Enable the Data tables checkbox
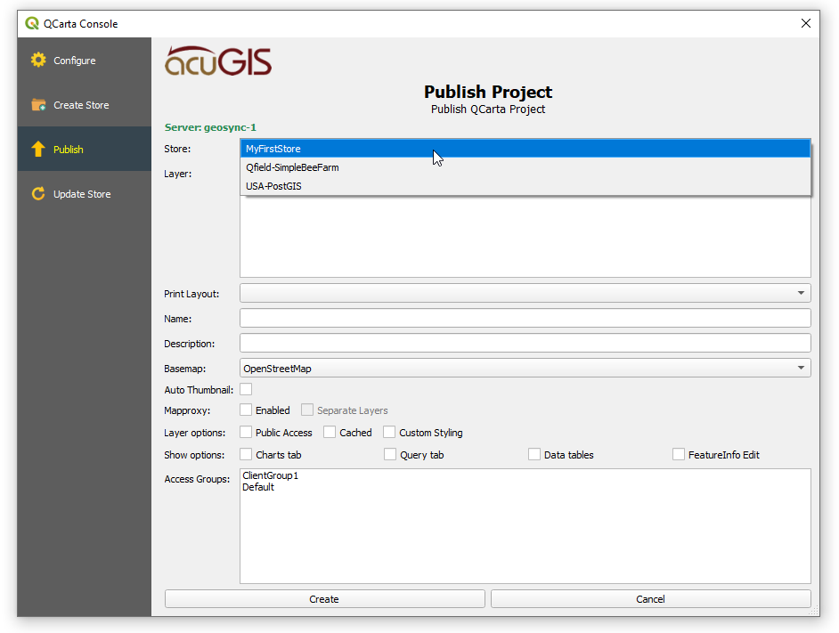The width and height of the screenshot is (839, 633). coord(534,455)
